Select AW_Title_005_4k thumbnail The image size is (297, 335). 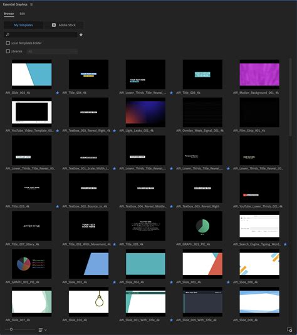click(145, 226)
